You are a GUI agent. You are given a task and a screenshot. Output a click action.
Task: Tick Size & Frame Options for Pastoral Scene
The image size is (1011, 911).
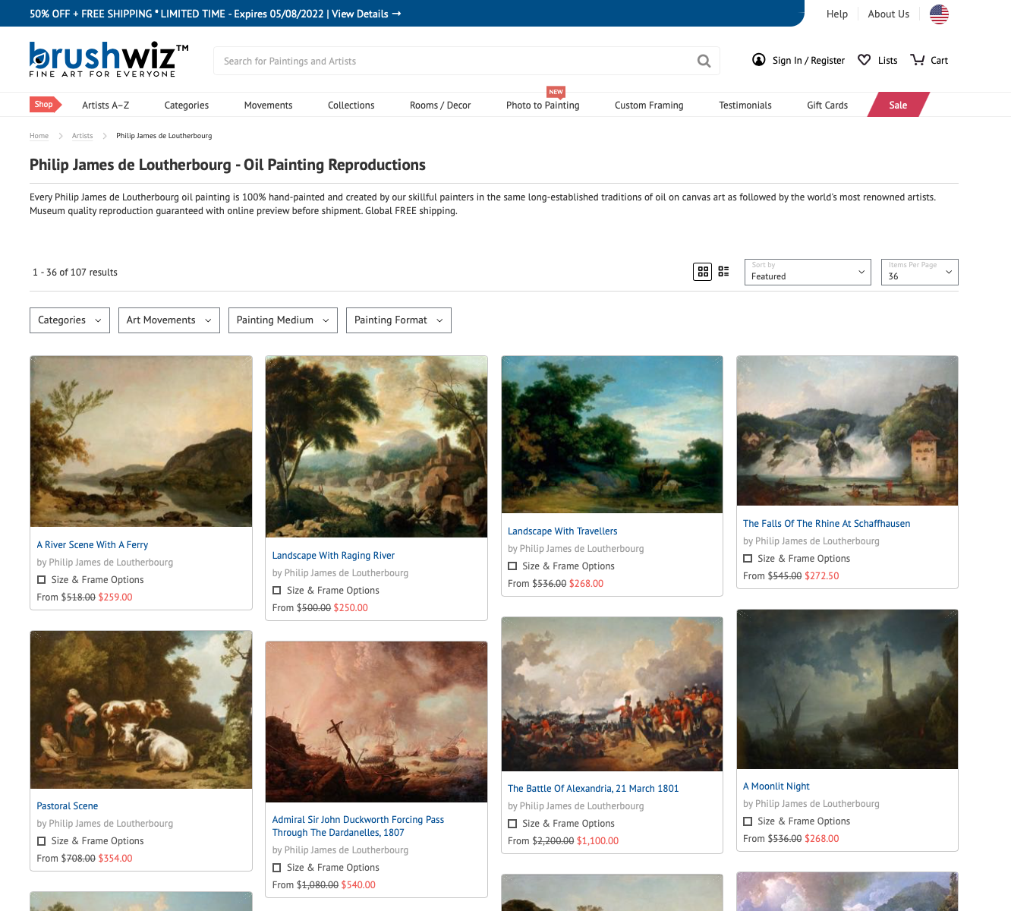tap(42, 841)
